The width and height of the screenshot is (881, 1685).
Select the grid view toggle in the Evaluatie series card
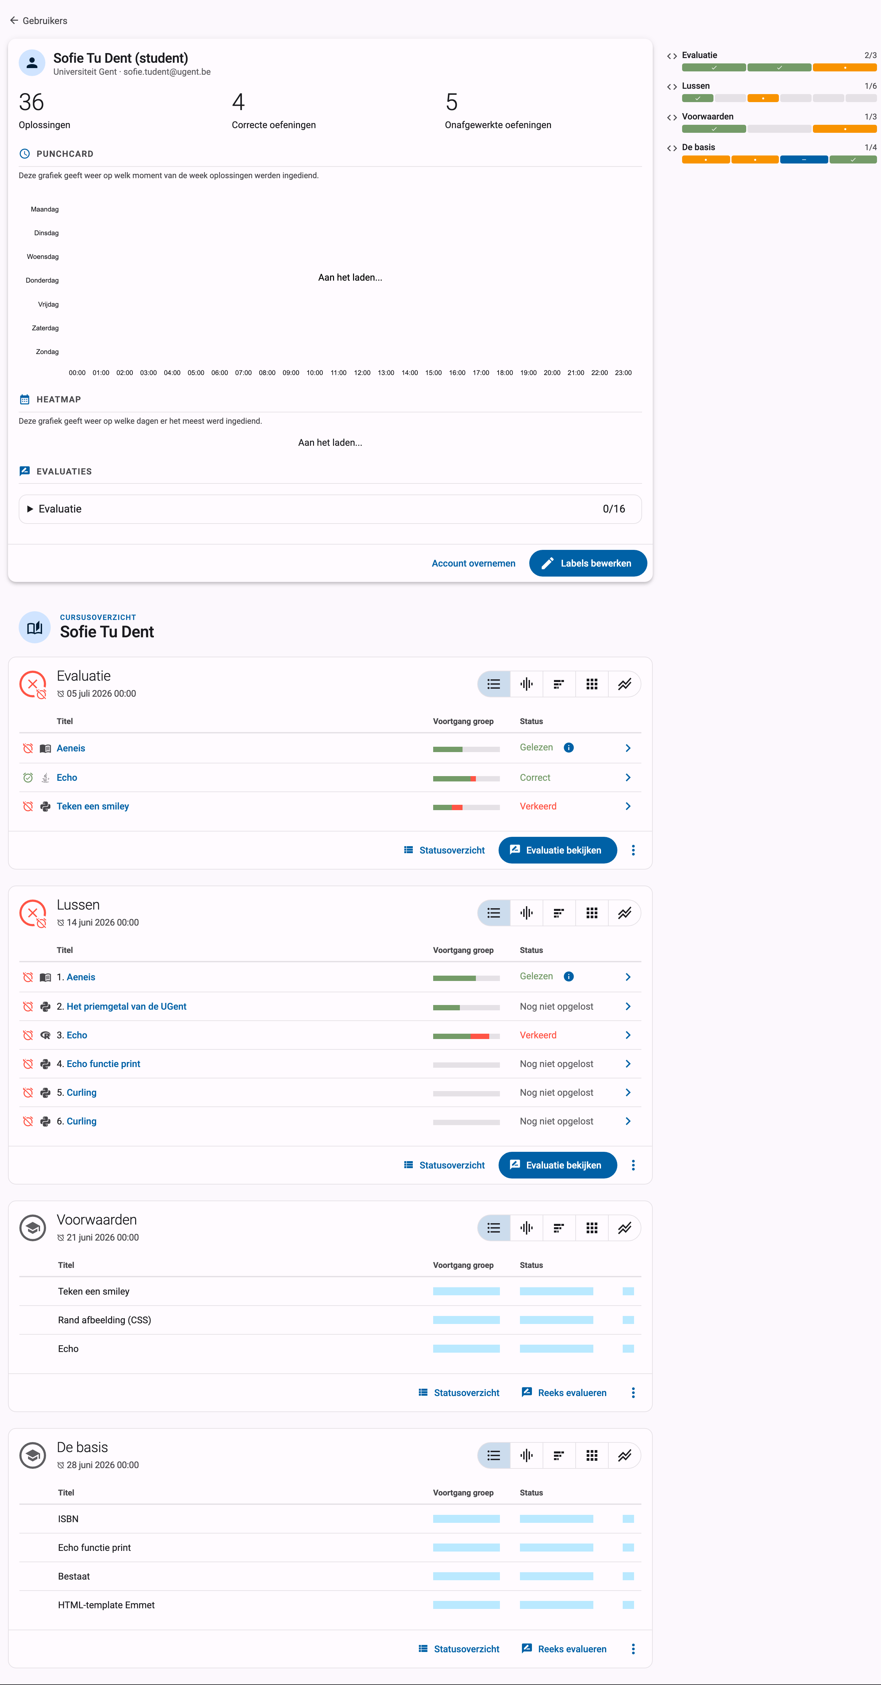coord(592,684)
